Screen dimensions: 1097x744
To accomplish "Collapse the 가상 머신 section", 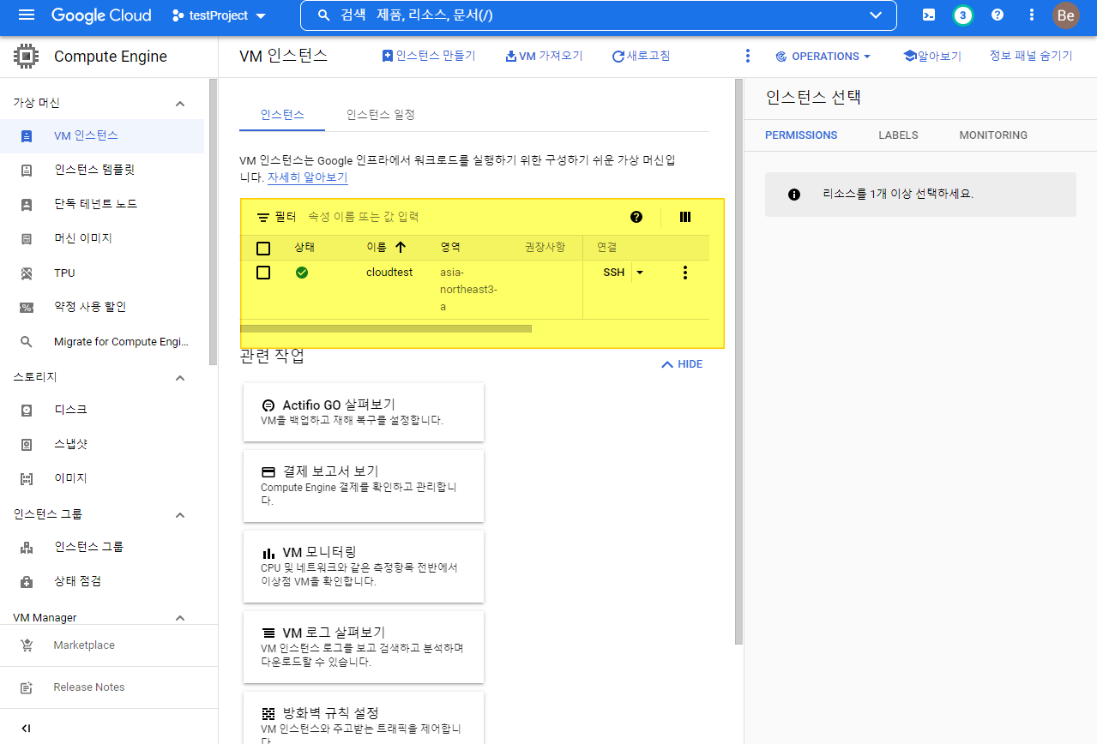I will [180, 104].
